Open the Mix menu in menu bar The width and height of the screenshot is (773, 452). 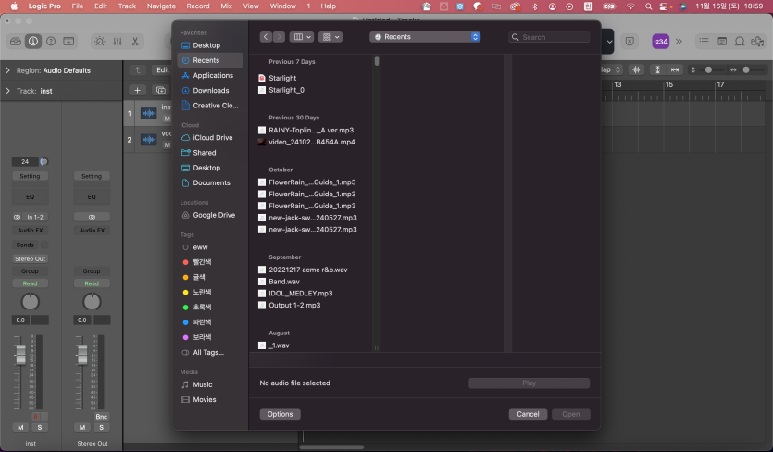click(226, 6)
